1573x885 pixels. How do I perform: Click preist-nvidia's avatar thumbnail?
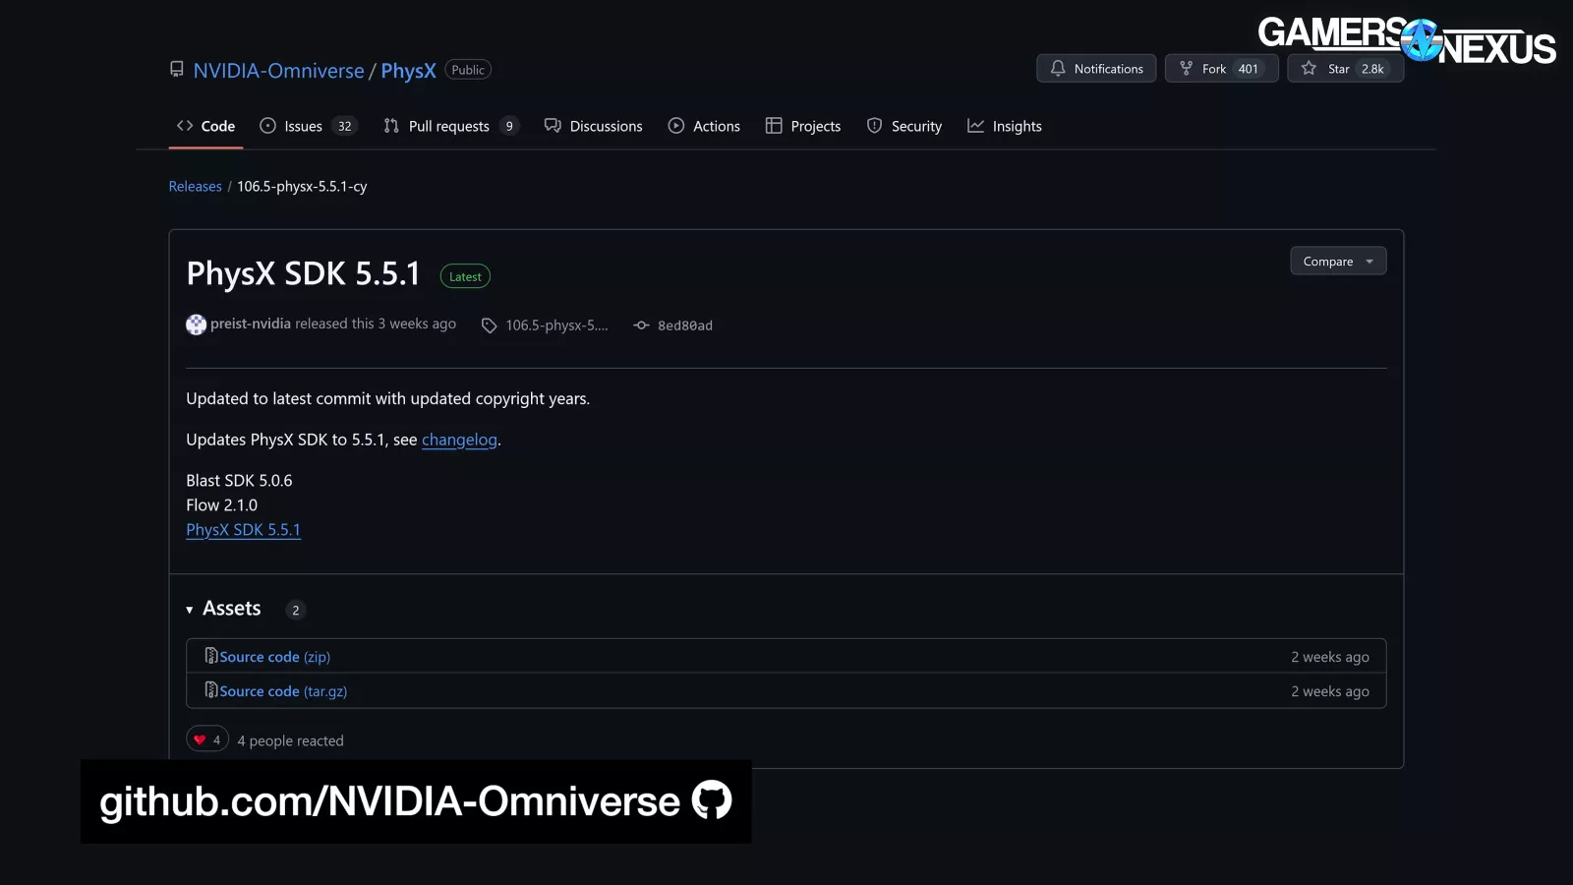[196, 324]
